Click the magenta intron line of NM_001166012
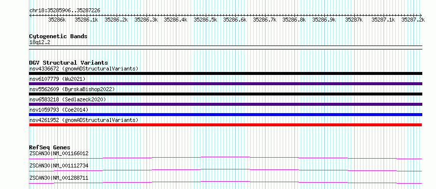Image resolution: width=436 pixels, height=189 pixels. (225, 158)
